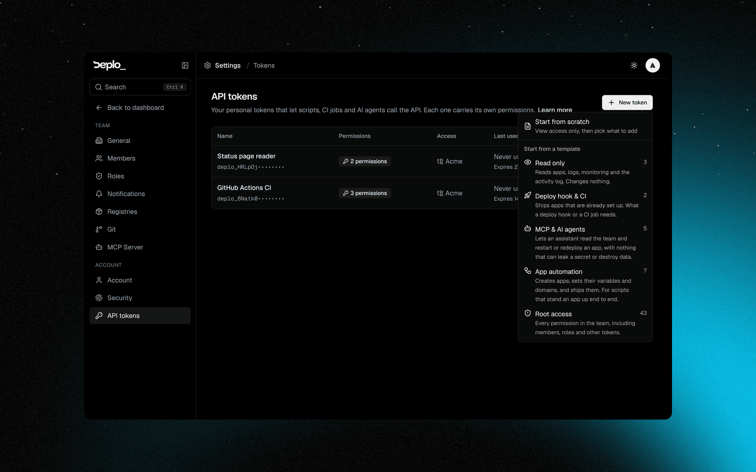Select API tokens in sidebar

pyautogui.click(x=140, y=316)
